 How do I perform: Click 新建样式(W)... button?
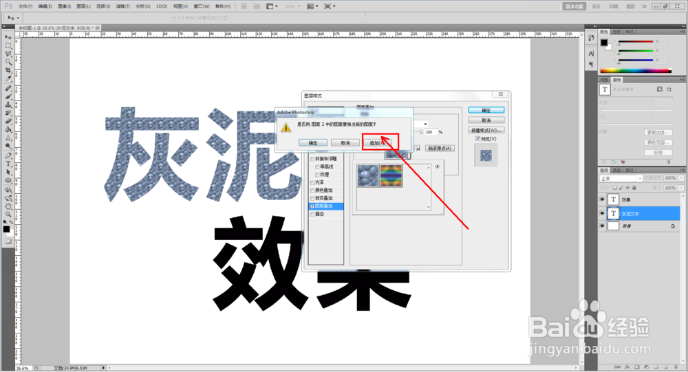[x=486, y=130]
